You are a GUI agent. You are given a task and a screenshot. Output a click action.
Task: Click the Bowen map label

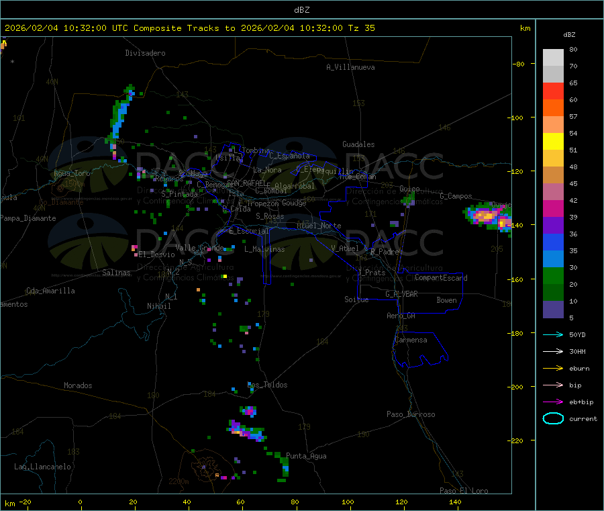(446, 300)
